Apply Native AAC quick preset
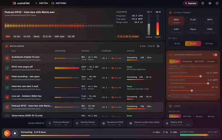 coord(178,123)
